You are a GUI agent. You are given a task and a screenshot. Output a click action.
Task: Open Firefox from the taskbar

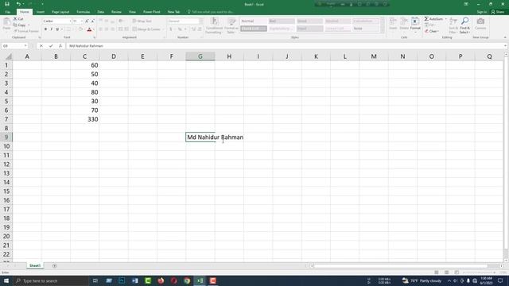point(161,280)
